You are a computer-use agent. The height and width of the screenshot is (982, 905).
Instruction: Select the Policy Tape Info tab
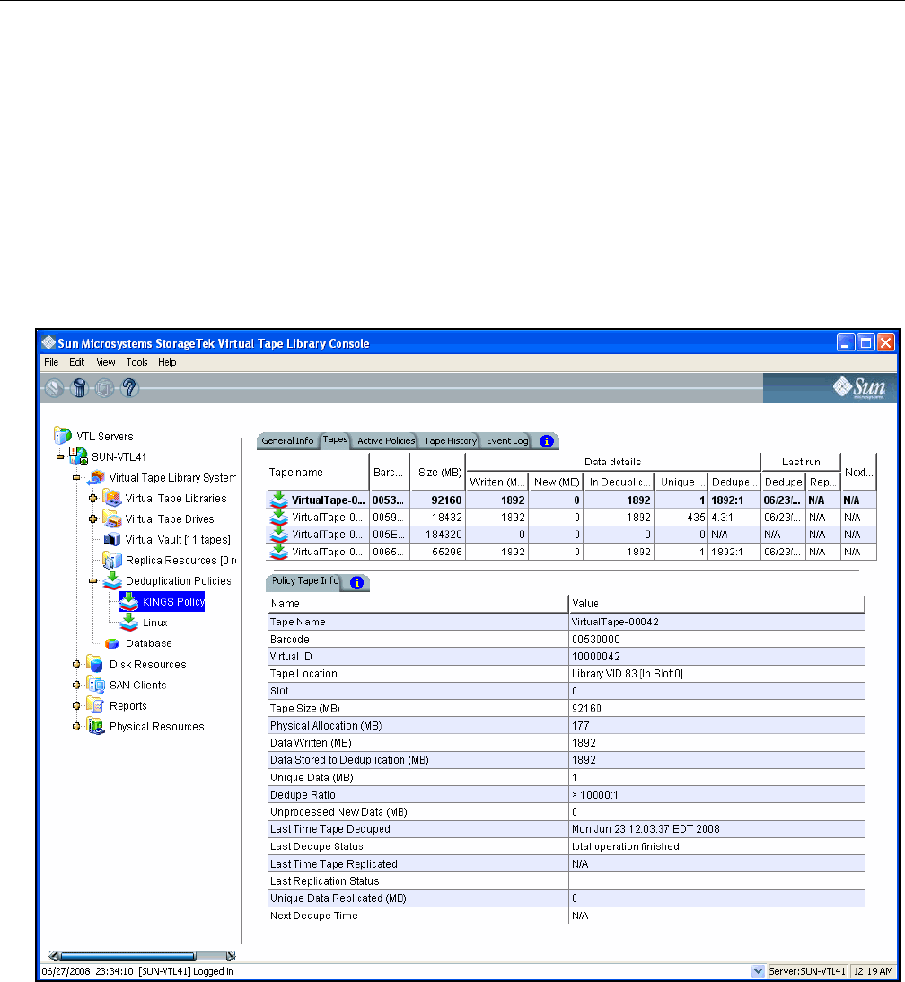pos(304,582)
